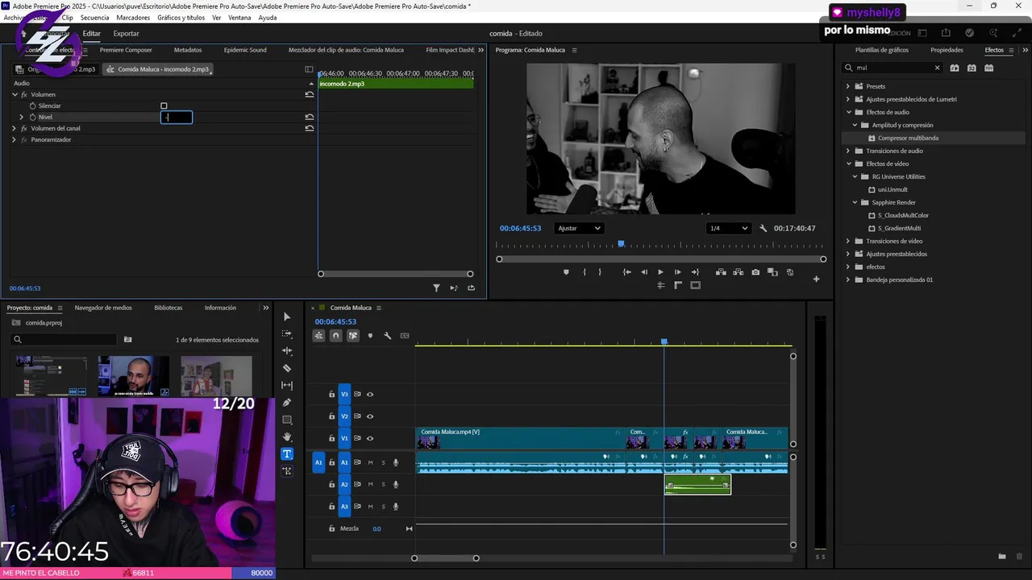Click the filter funnel in Effect Controls
Image resolution: width=1032 pixels, height=580 pixels.
(x=436, y=288)
